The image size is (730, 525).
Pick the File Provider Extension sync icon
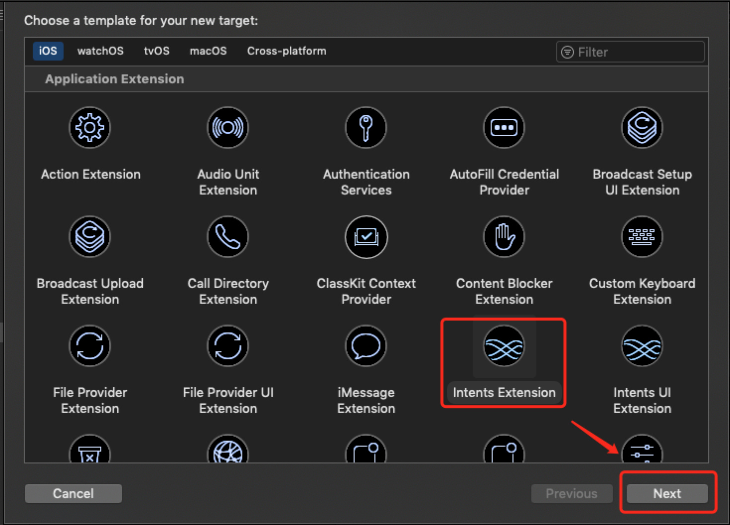click(x=90, y=346)
